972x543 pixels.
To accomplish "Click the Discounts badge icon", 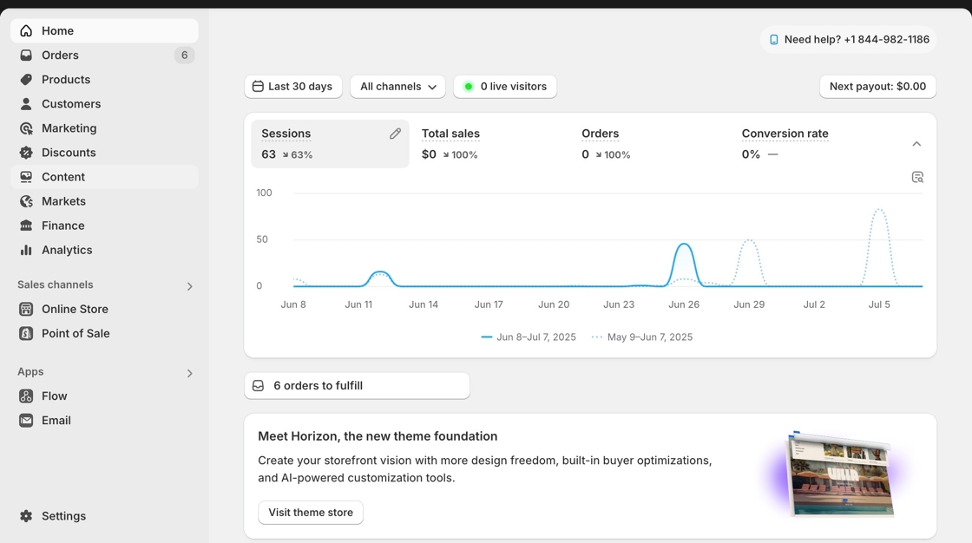I will click(x=26, y=153).
